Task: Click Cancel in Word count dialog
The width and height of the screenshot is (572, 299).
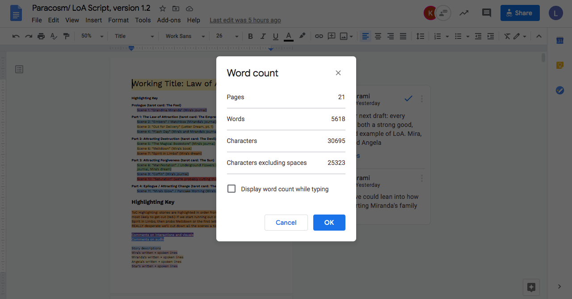Action: click(286, 223)
